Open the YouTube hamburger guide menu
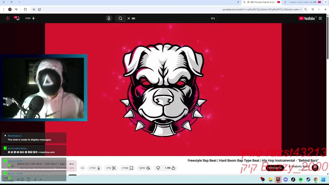The image size is (329, 185). click(x=320, y=18)
